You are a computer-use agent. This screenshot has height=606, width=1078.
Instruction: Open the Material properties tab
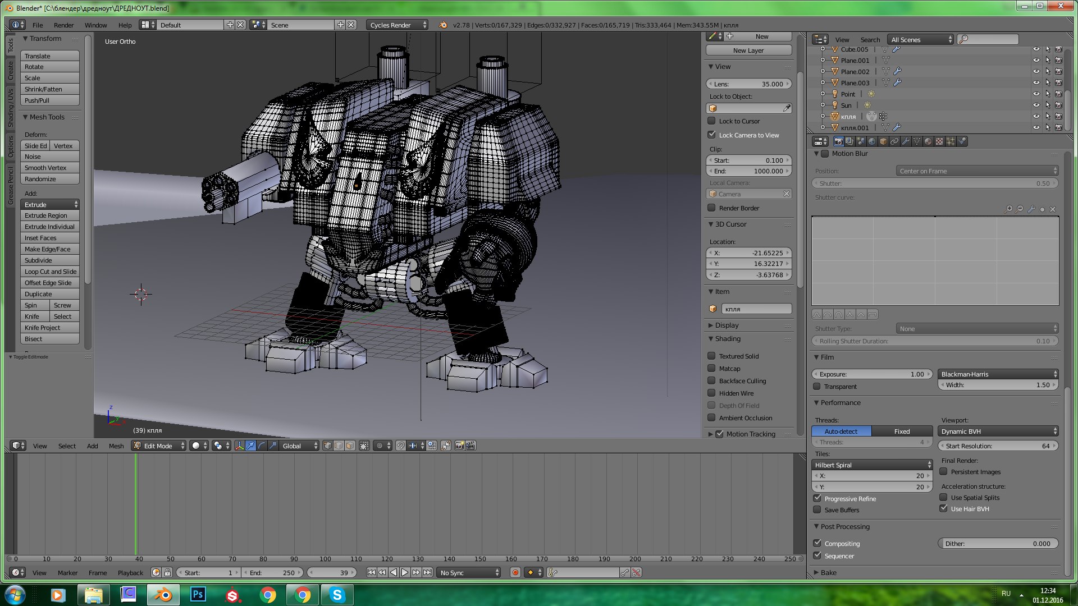(x=928, y=141)
